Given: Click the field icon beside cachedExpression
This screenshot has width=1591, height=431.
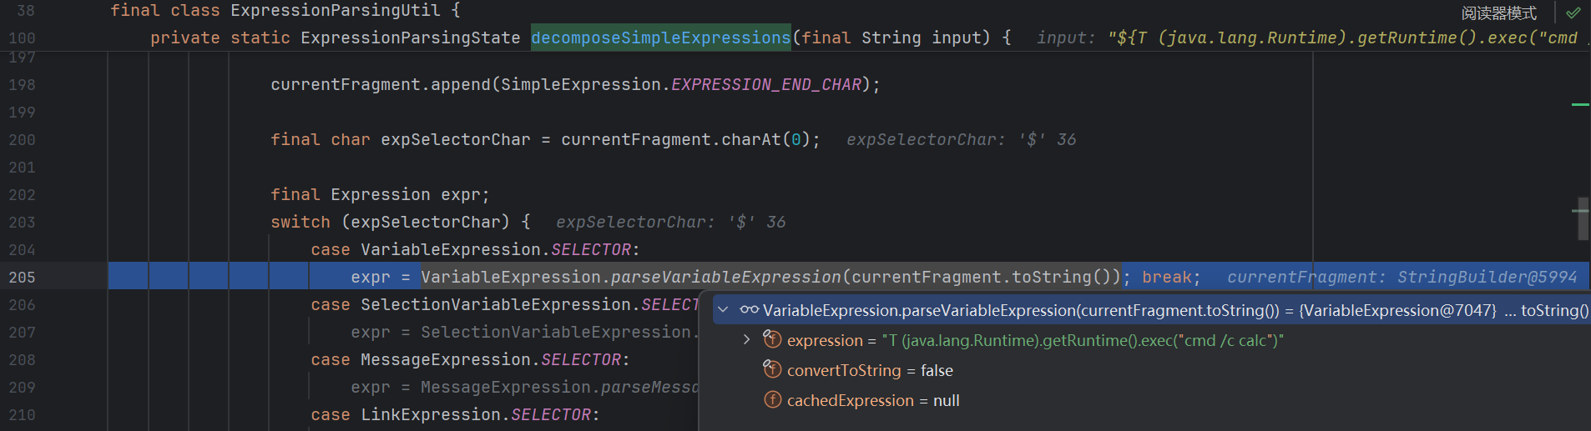Looking at the screenshot, I should click(x=773, y=400).
